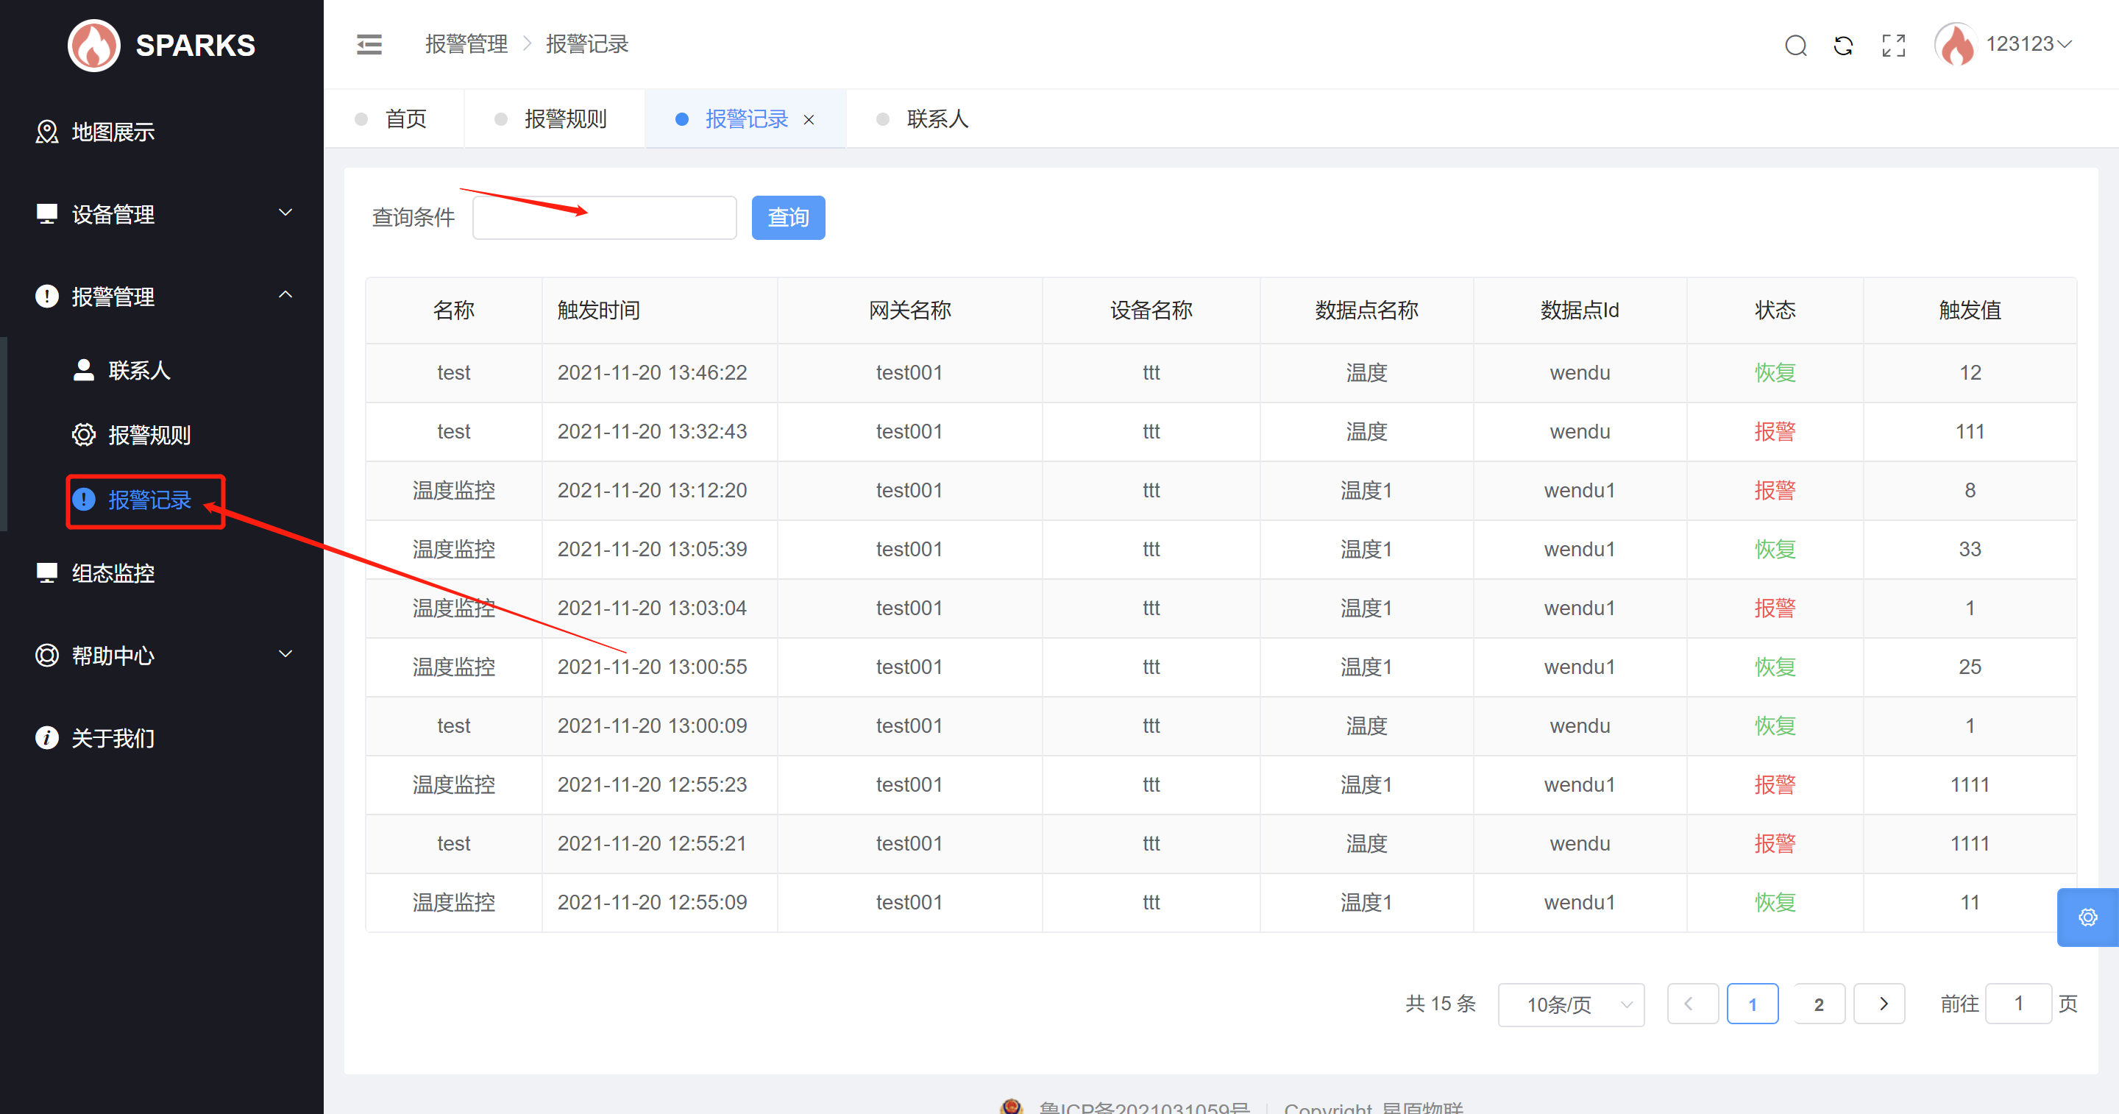Expand the 设备管理 menu chevron
The width and height of the screenshot is (2119, 1114).
[x=285, y=213]
